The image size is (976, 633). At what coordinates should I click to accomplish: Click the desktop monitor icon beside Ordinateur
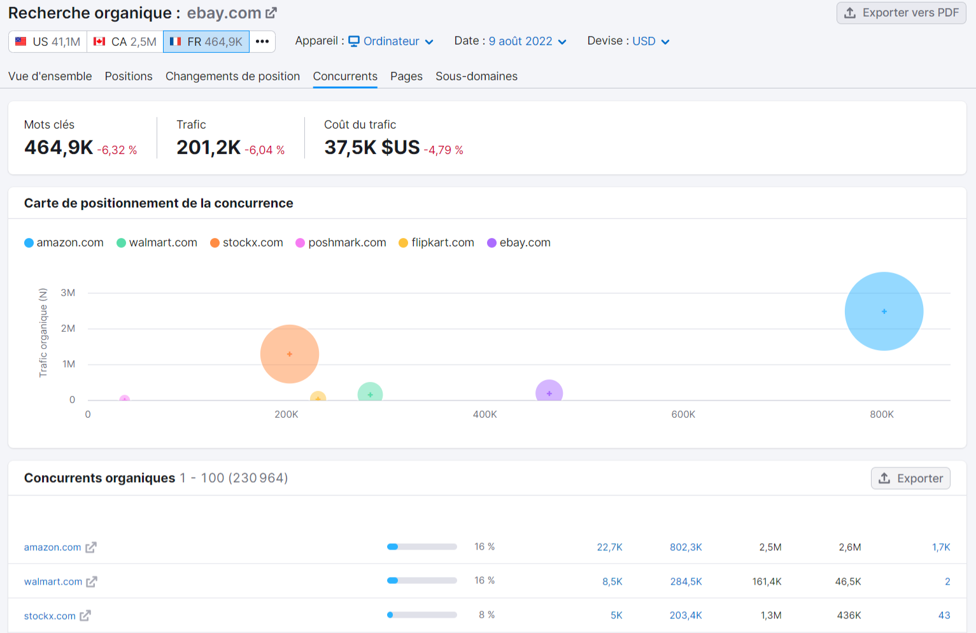point(354,41)
